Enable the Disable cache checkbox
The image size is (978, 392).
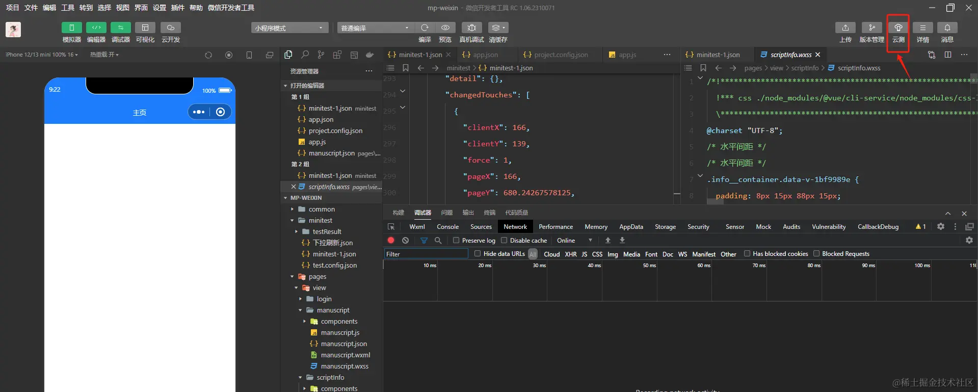tap(504, 240)
